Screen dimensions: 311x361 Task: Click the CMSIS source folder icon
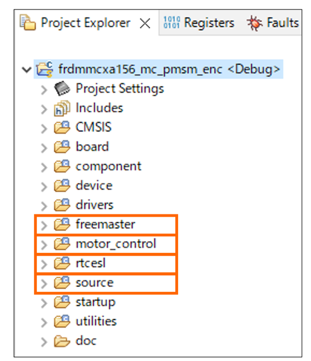click(x=62, y=128)
